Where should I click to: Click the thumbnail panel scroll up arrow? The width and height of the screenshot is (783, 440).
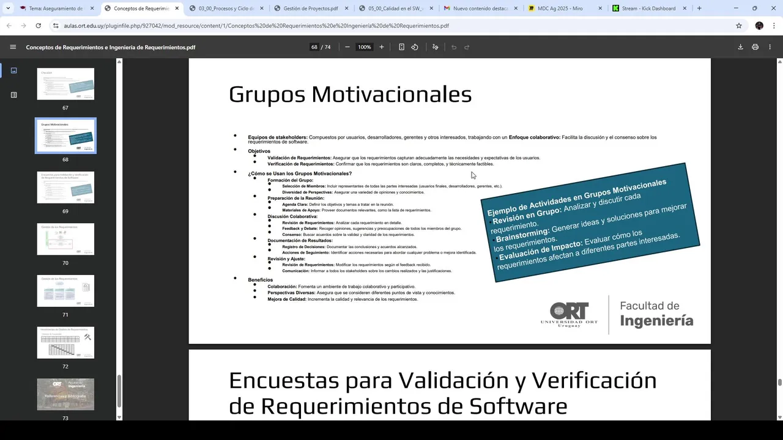[x=119, y=61]
